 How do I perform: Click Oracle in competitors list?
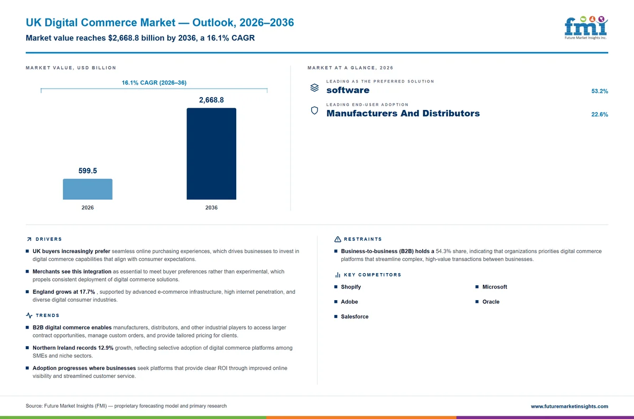pos(491,302)
